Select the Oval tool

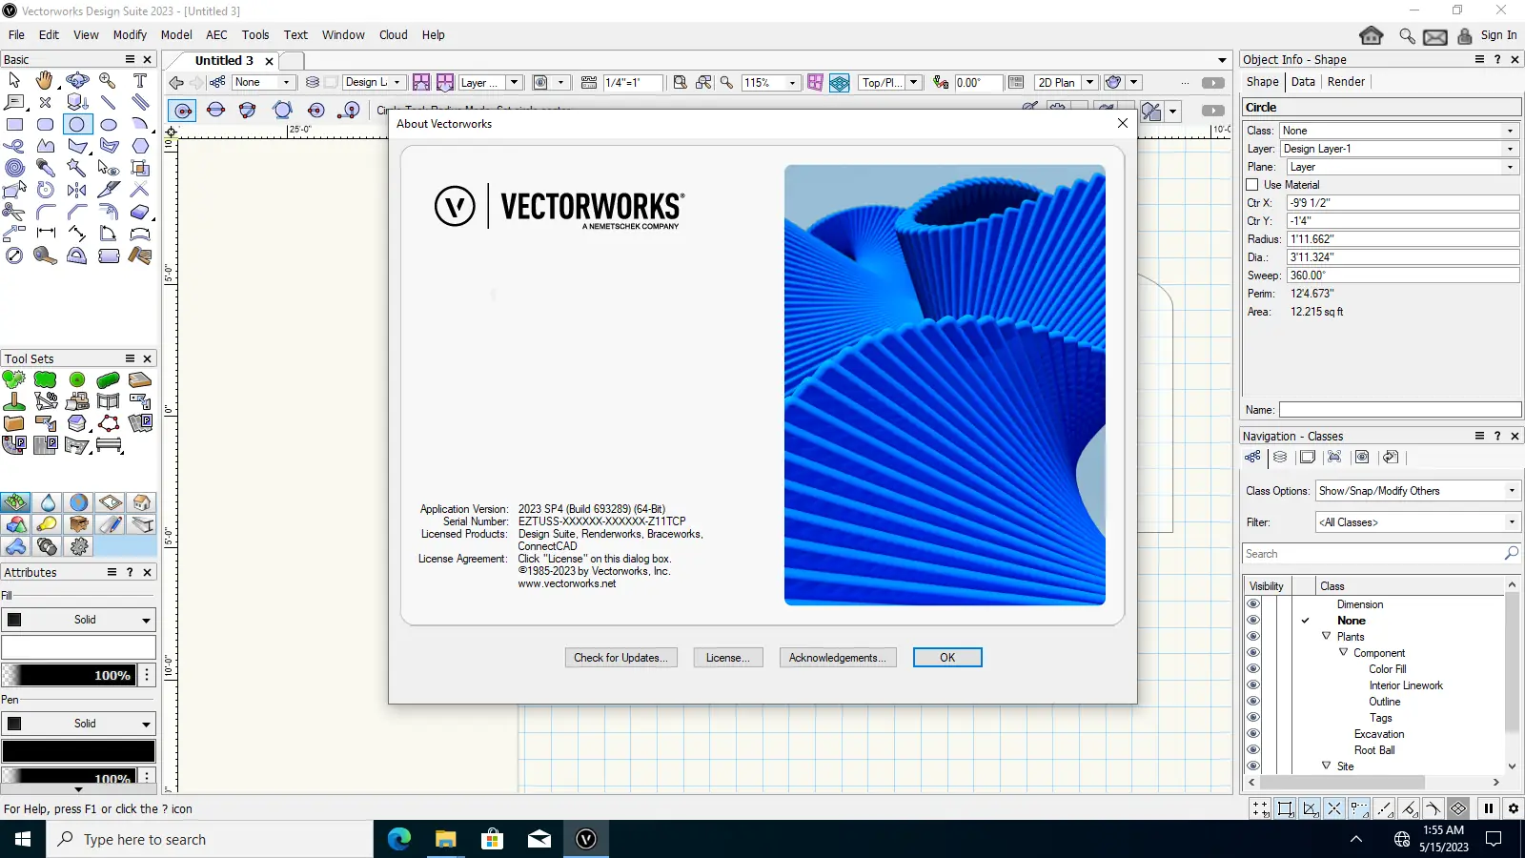tap(109, 124)
